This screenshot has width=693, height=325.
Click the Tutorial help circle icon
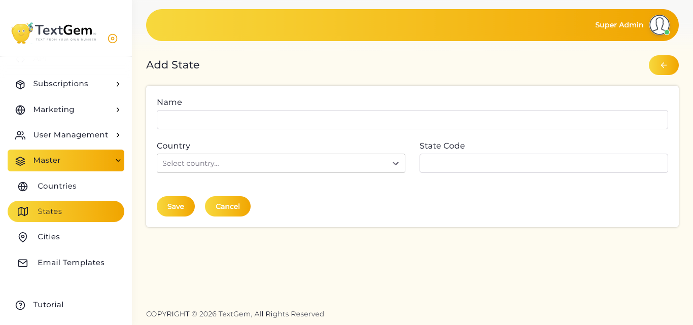[x=20, y=305]
